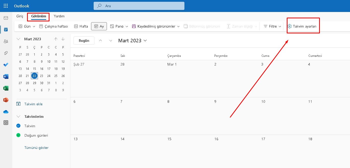Open the Yardım tab
Screen dimensions: 350x168
click(x=59, y=16)
